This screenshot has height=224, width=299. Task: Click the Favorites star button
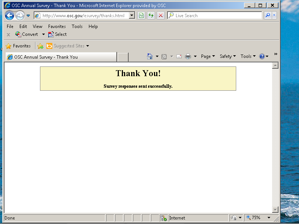[x=18, y=46]
